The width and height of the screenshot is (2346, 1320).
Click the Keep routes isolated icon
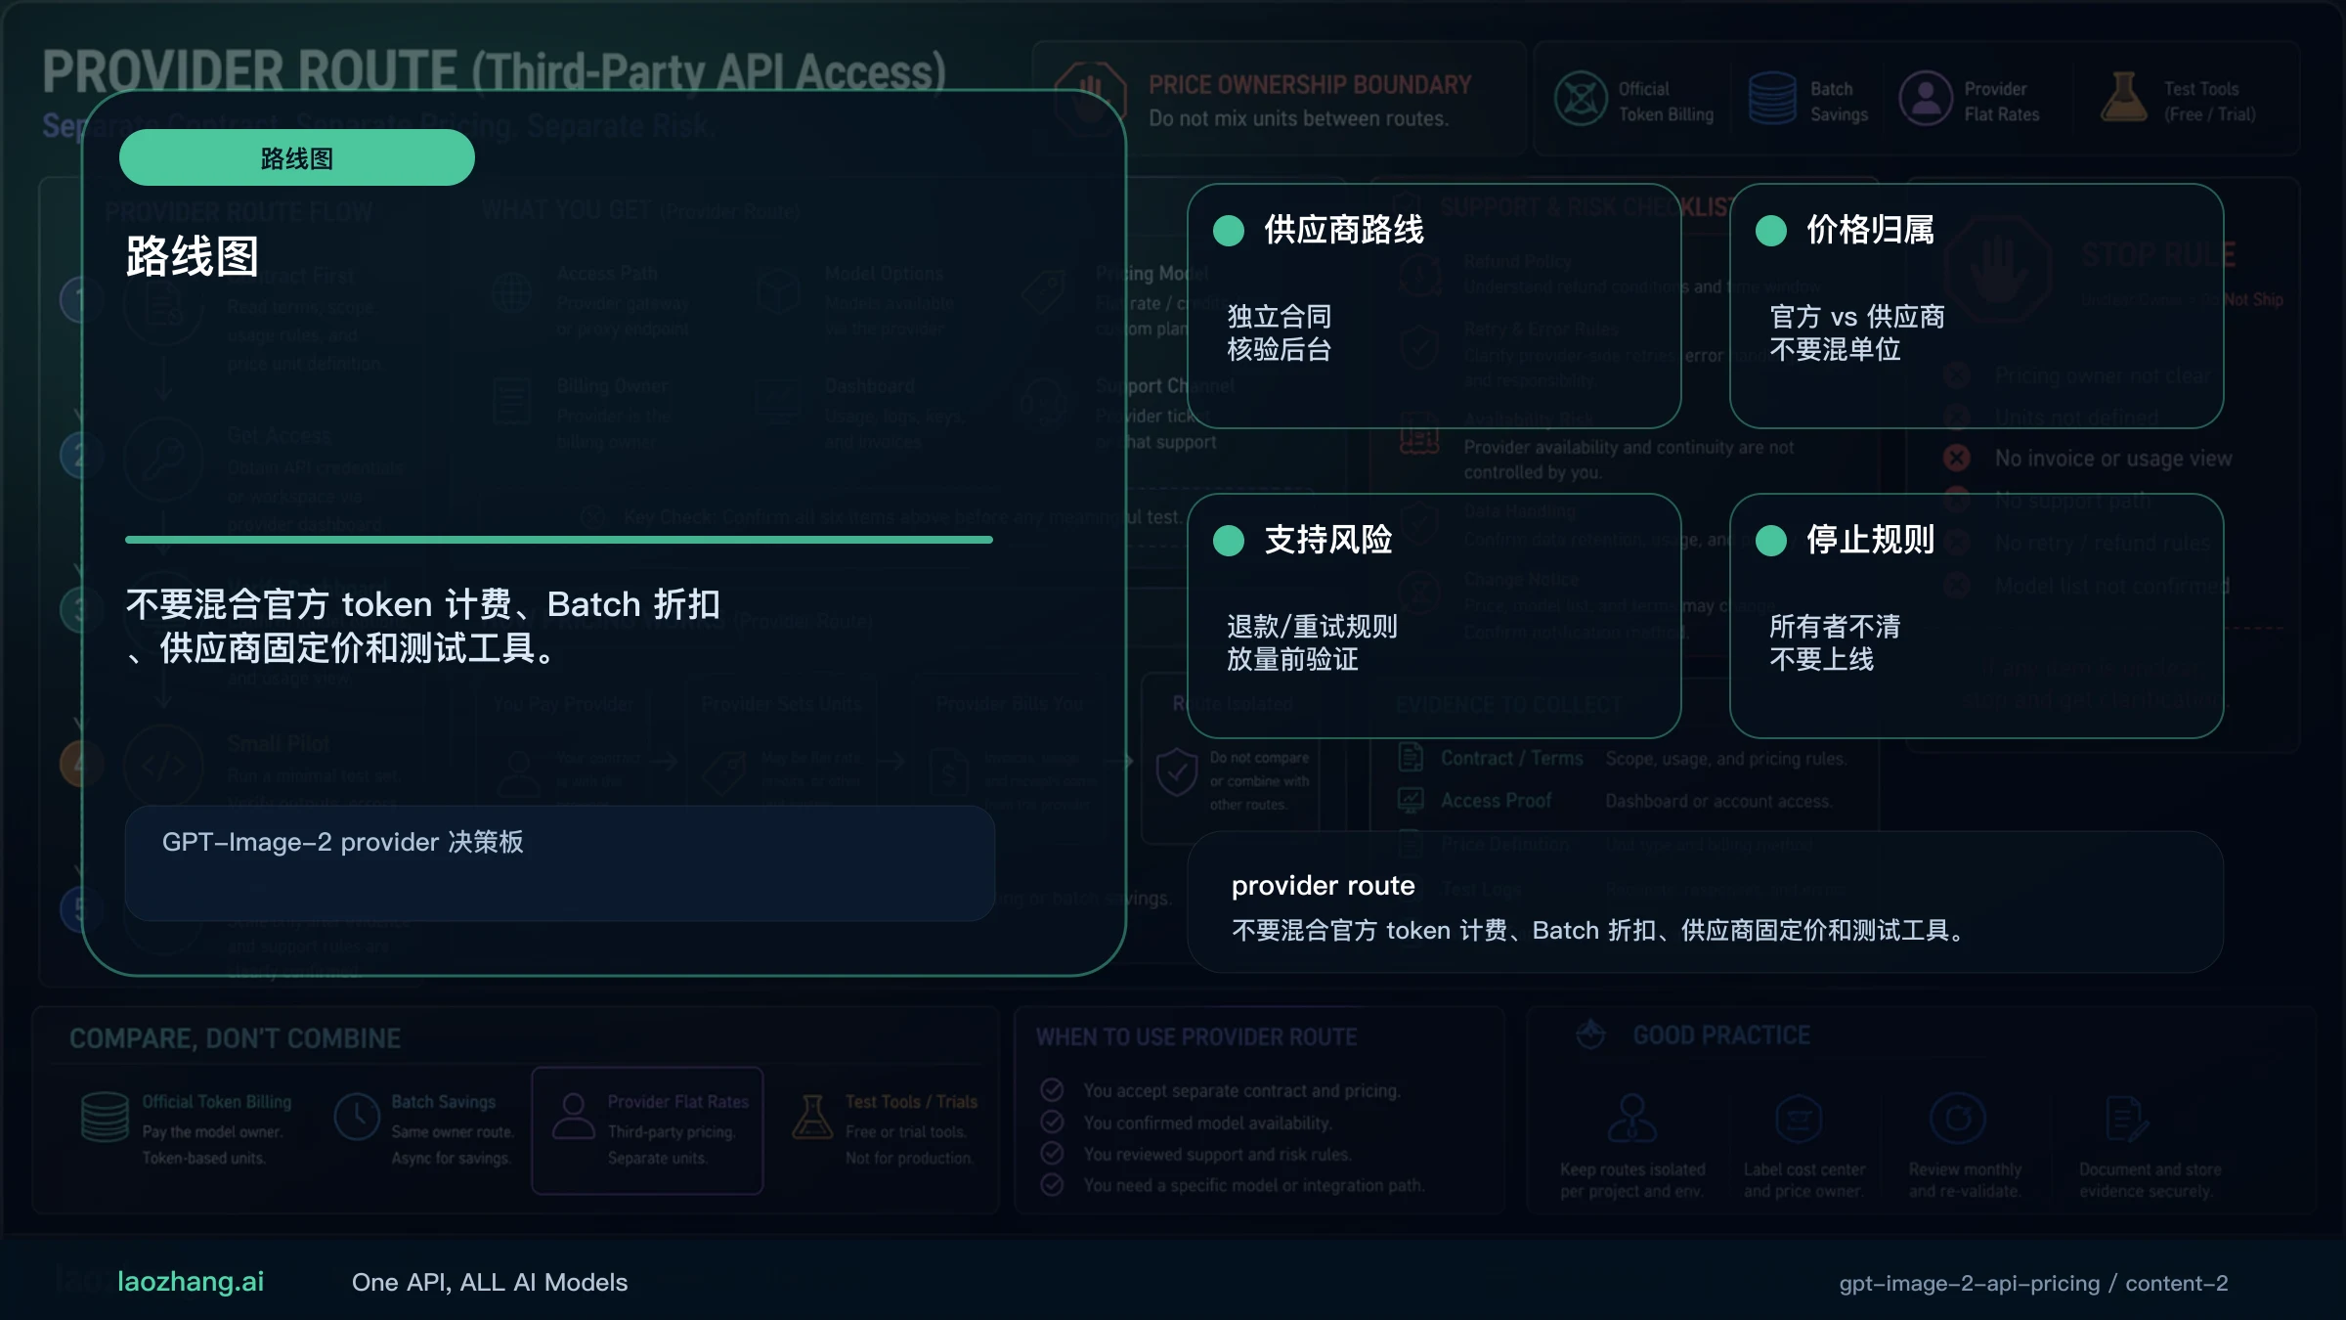1632,1118
